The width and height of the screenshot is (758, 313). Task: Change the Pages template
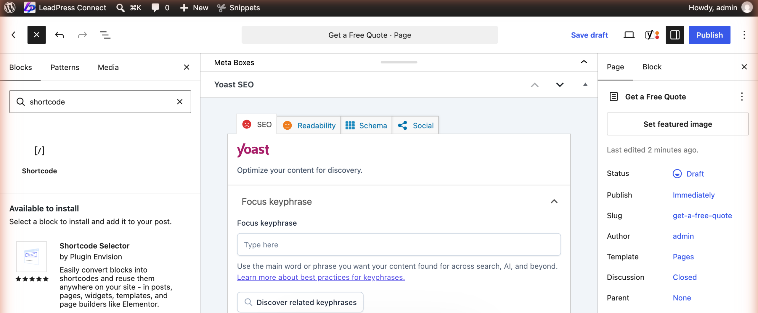[683, 257]
